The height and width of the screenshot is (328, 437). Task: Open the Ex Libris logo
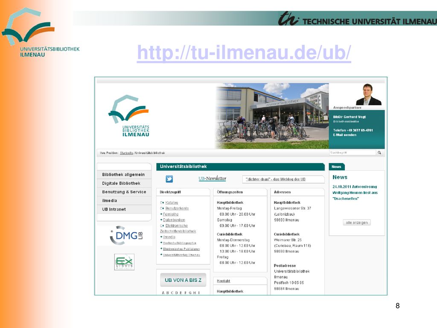[x=124, y=262]
